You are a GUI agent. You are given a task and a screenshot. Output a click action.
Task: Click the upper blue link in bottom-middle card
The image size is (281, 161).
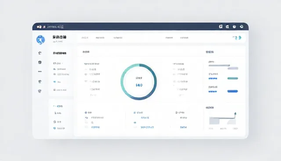145,118
